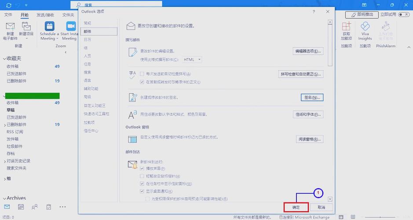
Task: Click the Zoom Schedule a Meeting icon
Action: [49, 26]
